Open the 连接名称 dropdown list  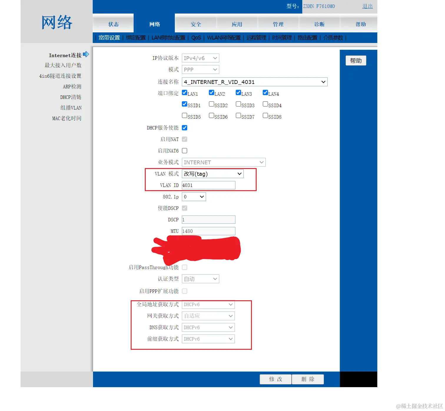click(255, 82)
